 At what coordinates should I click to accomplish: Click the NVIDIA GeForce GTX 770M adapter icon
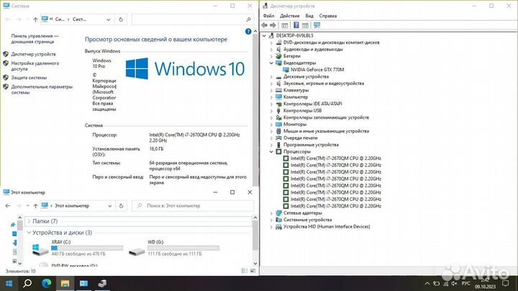[286, 70]
